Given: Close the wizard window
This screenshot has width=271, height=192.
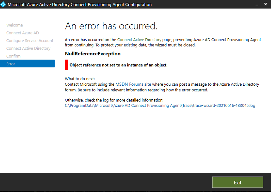Looking at the screenshot, I should tap(265, 4).
